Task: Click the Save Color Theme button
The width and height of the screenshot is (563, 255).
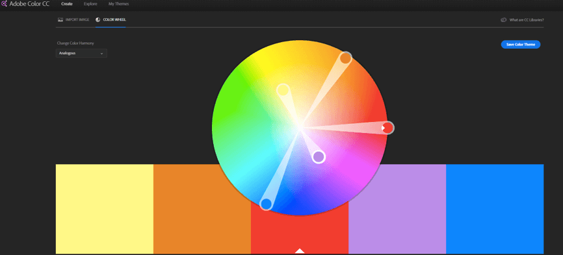Action: 521,44
